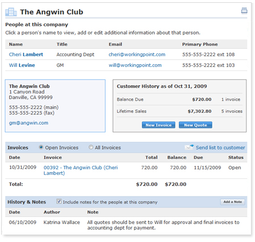Click the Name column header in the people table

coord(16,44)
